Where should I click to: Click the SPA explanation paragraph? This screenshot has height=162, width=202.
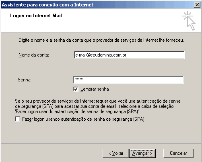(x=97, y=106)
